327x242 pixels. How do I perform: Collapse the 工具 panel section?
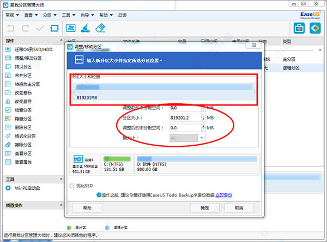click(x=61, y=179)
